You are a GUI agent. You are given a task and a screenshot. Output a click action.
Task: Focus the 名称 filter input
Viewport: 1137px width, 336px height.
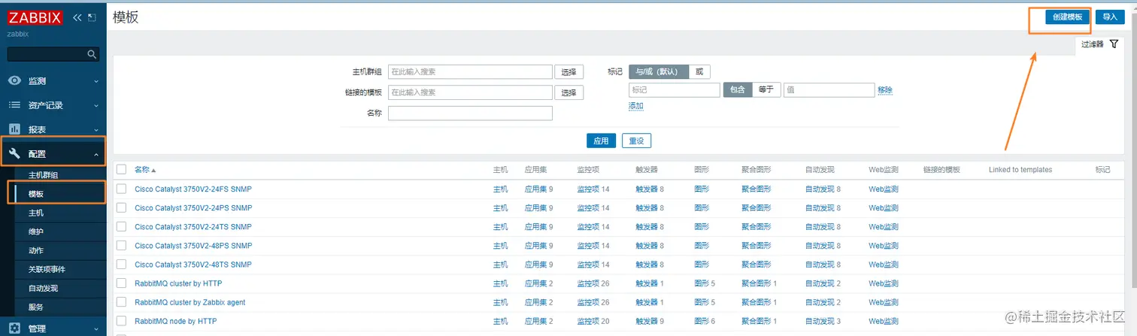coord(470,113)
